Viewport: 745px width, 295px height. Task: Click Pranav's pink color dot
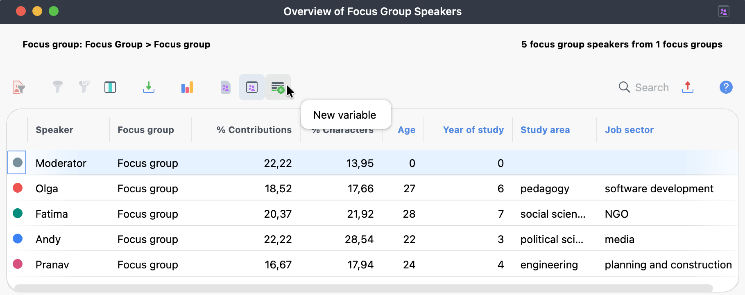pyautogui.click(x=18, y=264)
